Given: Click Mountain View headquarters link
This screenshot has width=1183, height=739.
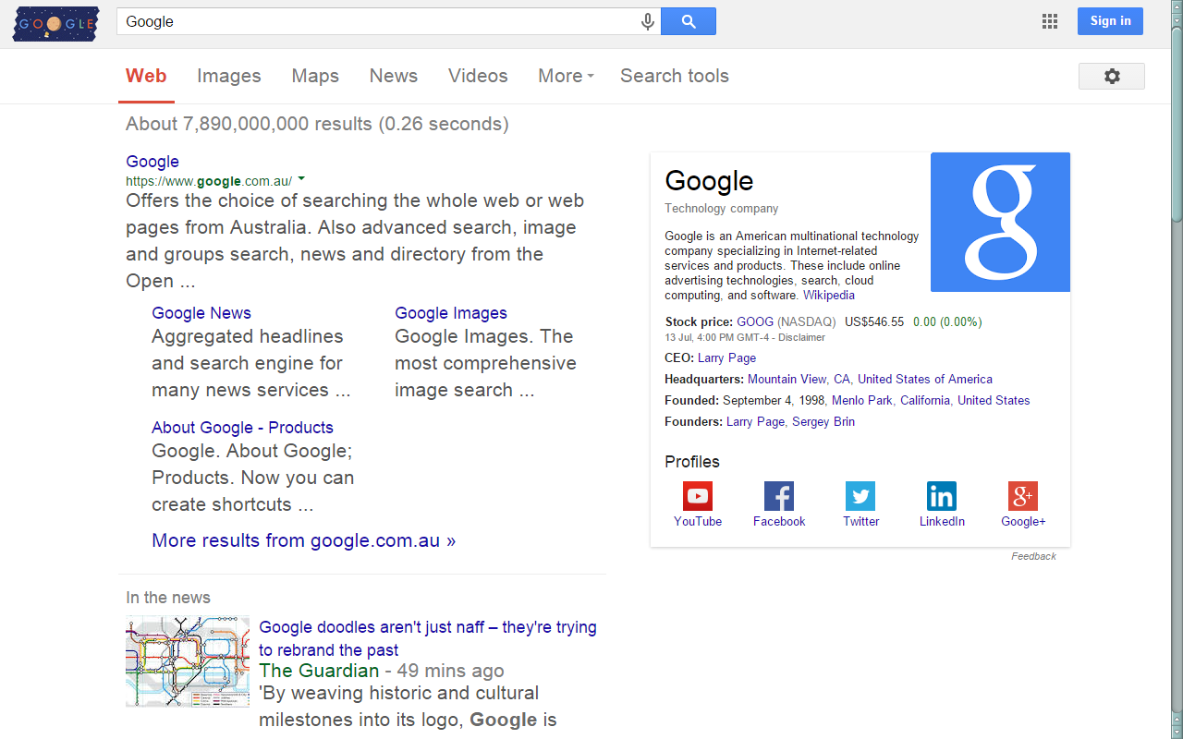Looking at the screenshot, I should 787,379.
